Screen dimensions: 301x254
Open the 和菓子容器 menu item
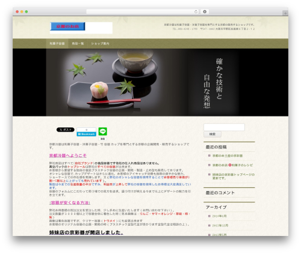pyautogui.click(x=57, y=43)
